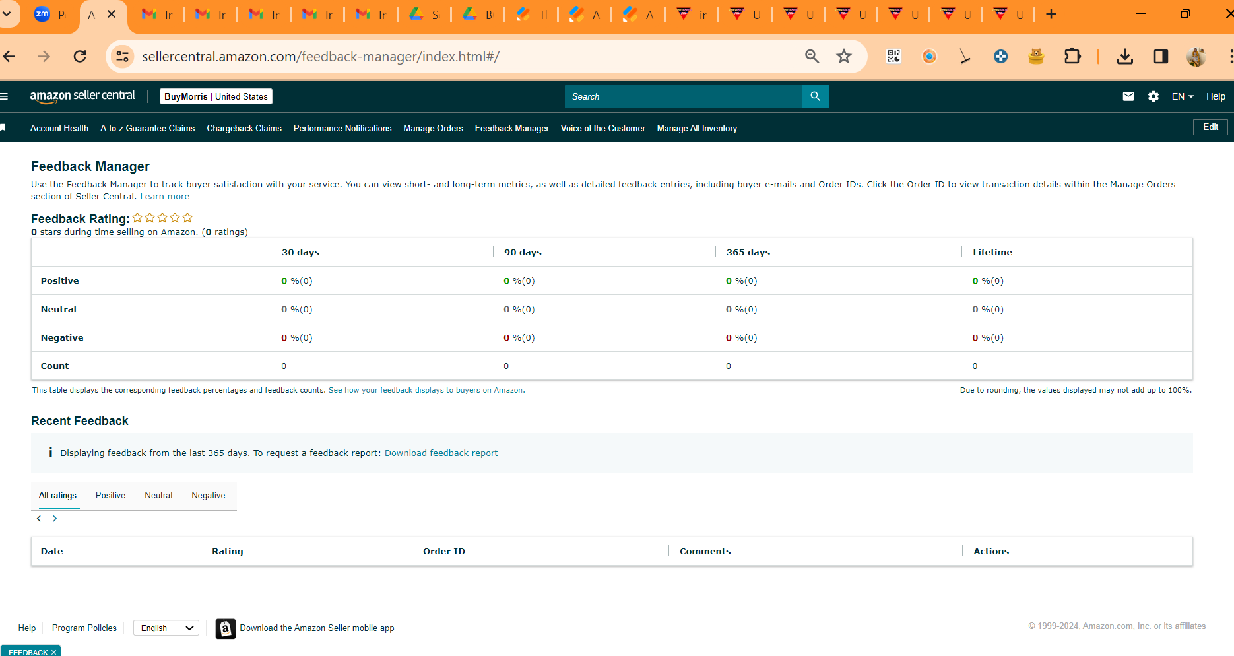The width and height of the screenshot is (1234, 656).
Task: Click the browser forward arrow
Action: 44,57
